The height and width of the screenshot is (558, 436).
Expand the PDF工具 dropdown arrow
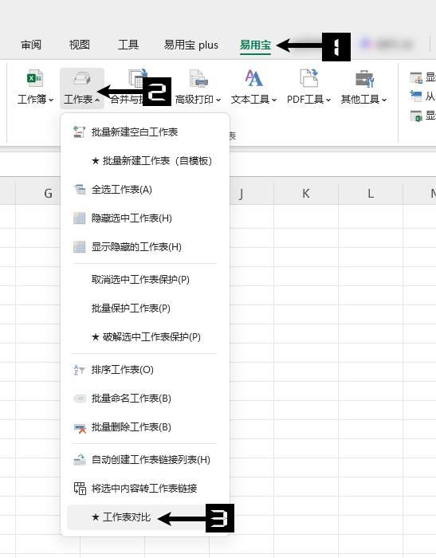328,100
